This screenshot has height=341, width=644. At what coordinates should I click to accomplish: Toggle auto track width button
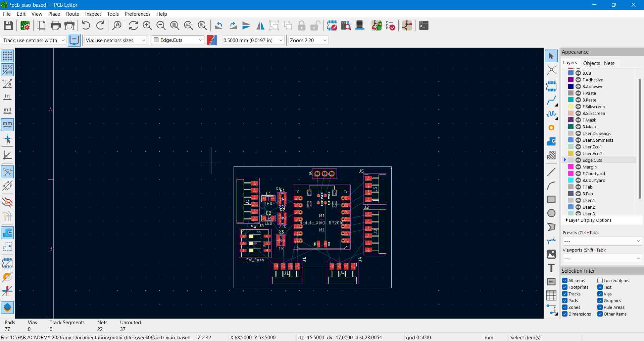(74, 40)
